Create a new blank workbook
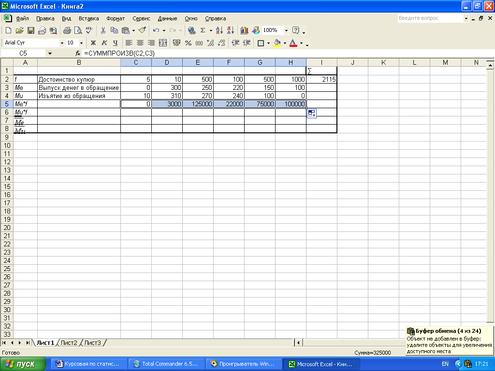Screen dimensions: 495x371 tap(9, 30)
